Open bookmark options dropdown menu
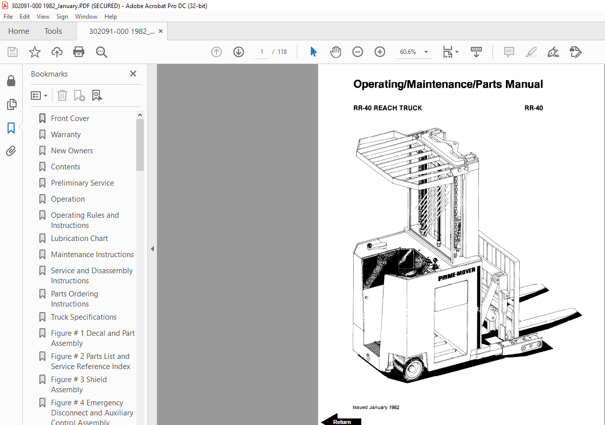 pos(39,95)
